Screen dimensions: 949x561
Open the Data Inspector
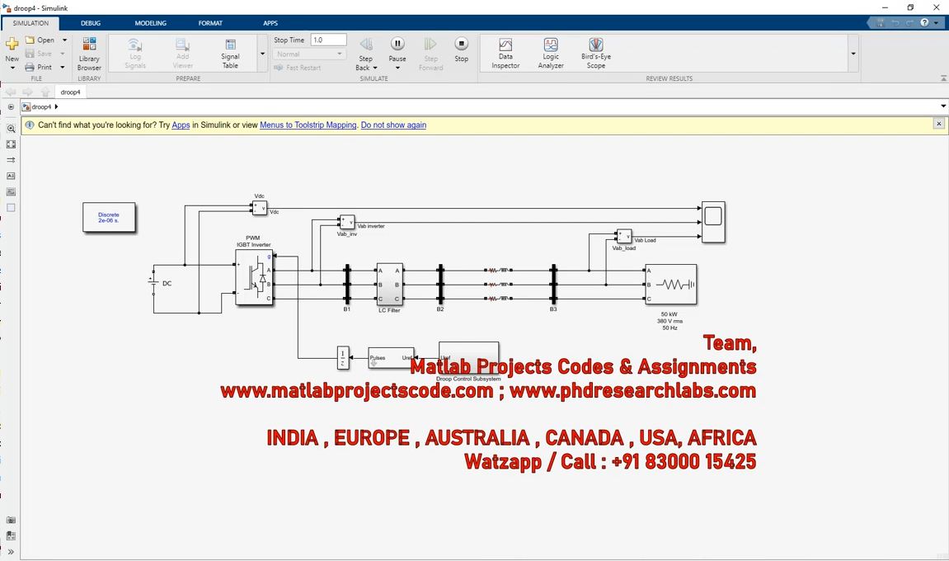click(x=505, y=54)
